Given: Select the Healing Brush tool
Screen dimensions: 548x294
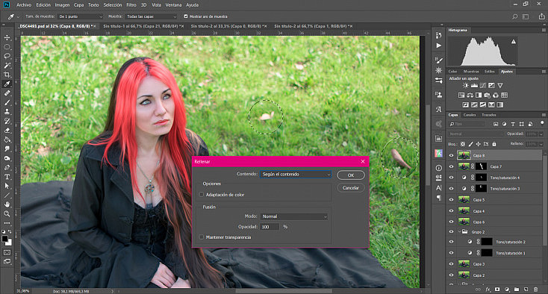Looking at the screenshot, I should pos(7,93).
